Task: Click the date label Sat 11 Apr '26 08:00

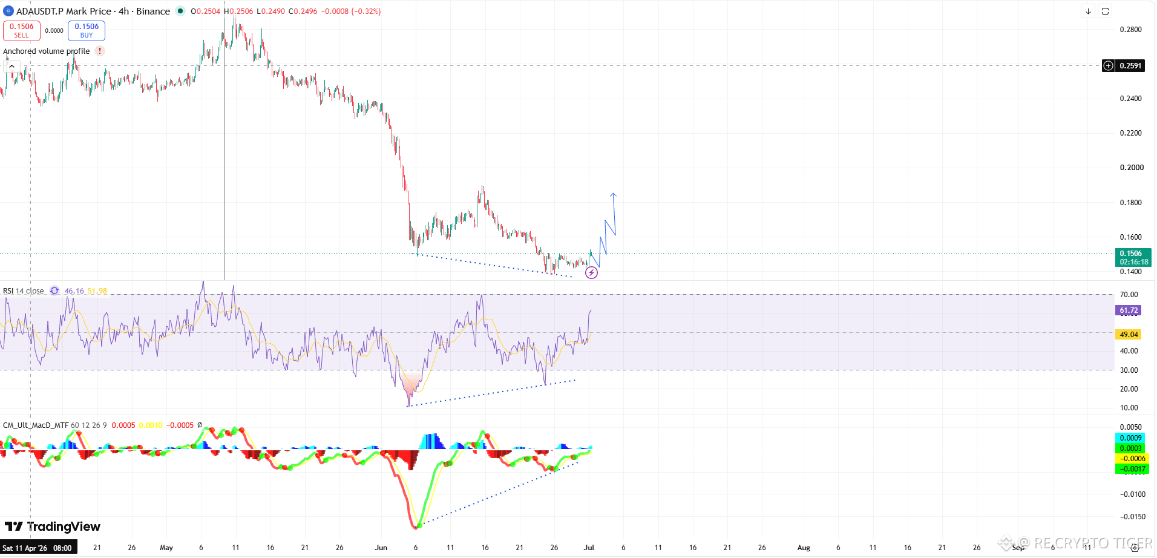Action: 38,548
